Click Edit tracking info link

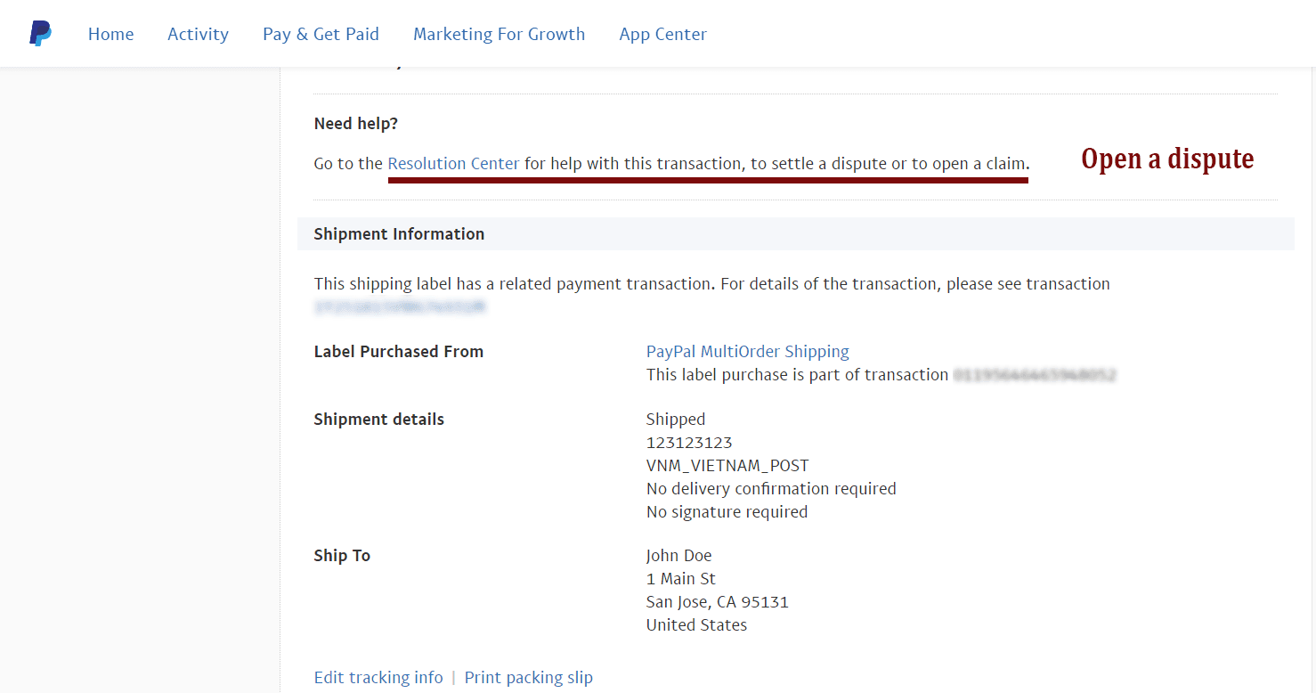[x=378, y=678]
